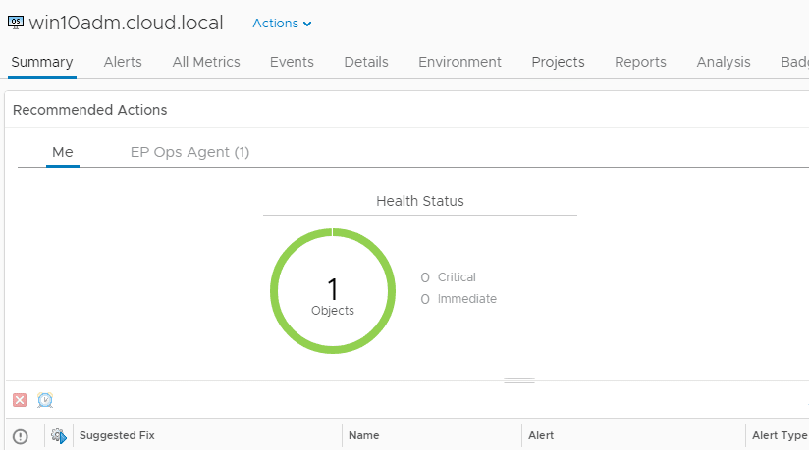Switch to the Alerts tab
The image size is (809, 450).
tap(123, 62)
